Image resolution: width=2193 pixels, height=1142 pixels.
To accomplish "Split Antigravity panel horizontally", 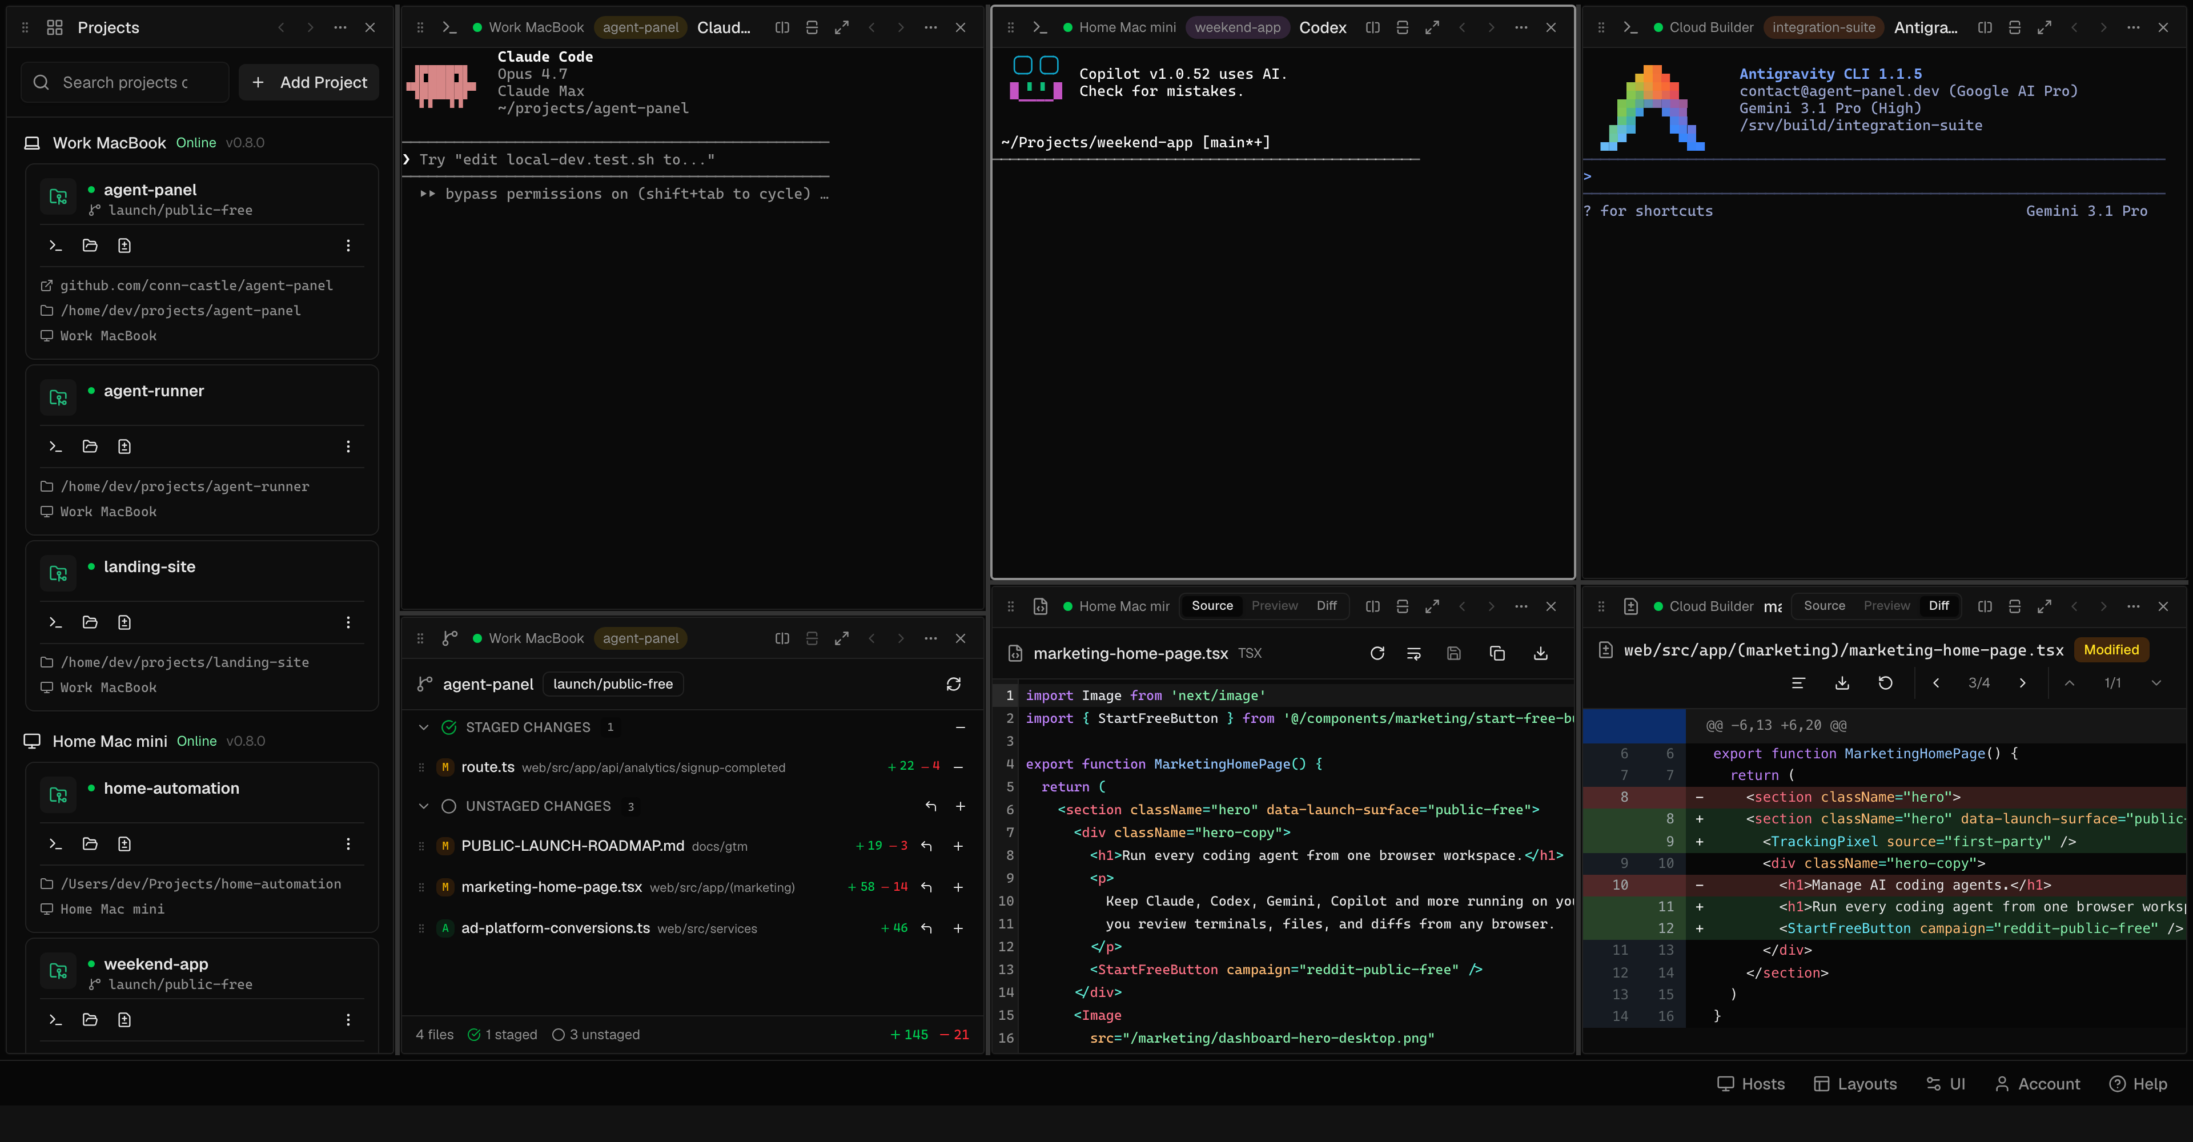I will point(2014,27).
